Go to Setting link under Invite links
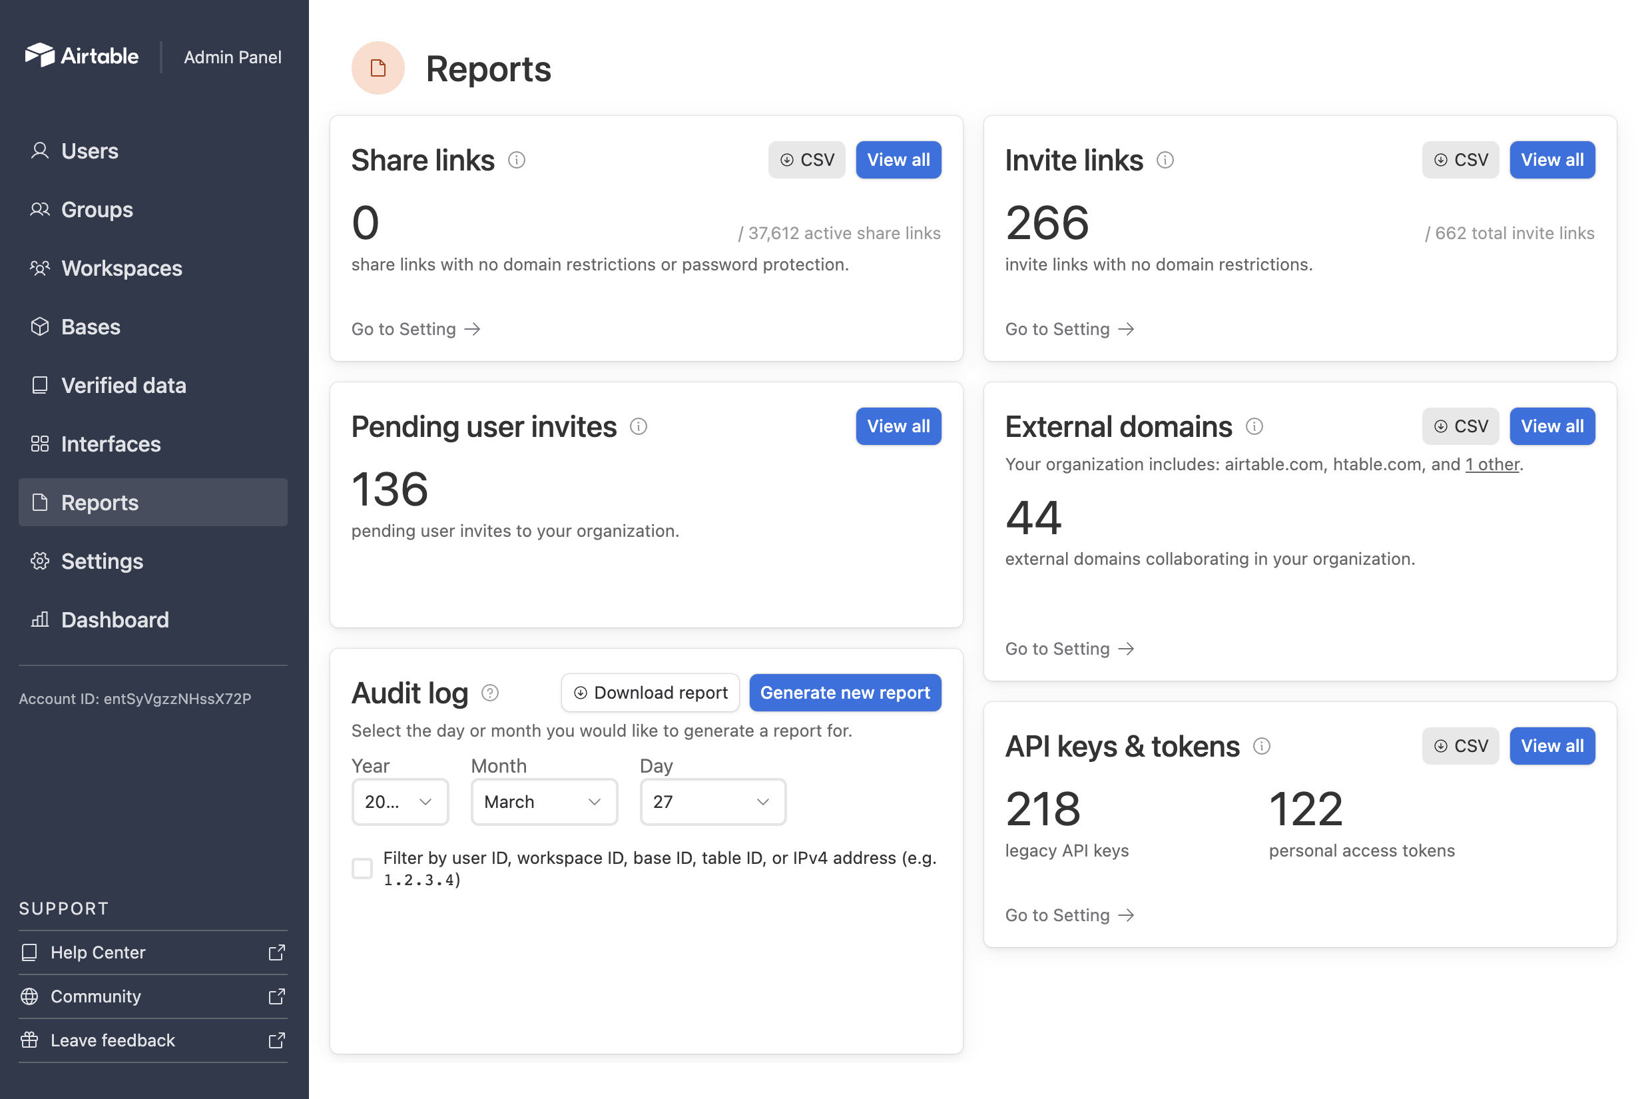Image resolution: width=1650 pixels, height=1099 pixels. pyautogui.click(x=1069, y=329)
